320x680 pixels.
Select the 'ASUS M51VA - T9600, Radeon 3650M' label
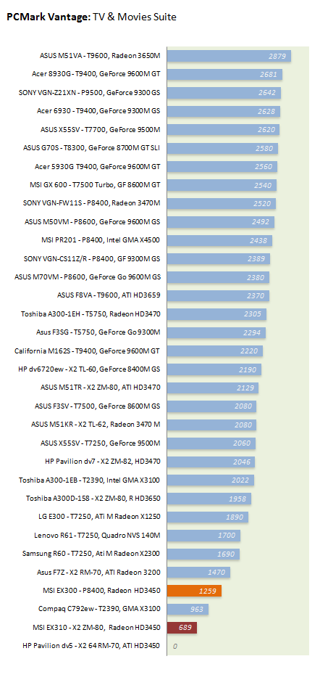[100, 55]
